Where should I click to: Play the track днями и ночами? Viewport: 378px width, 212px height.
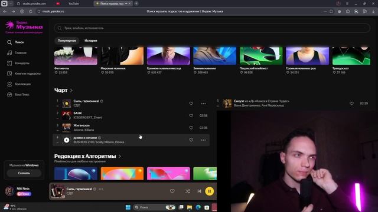pyautogui.click(x=67, y=140)
